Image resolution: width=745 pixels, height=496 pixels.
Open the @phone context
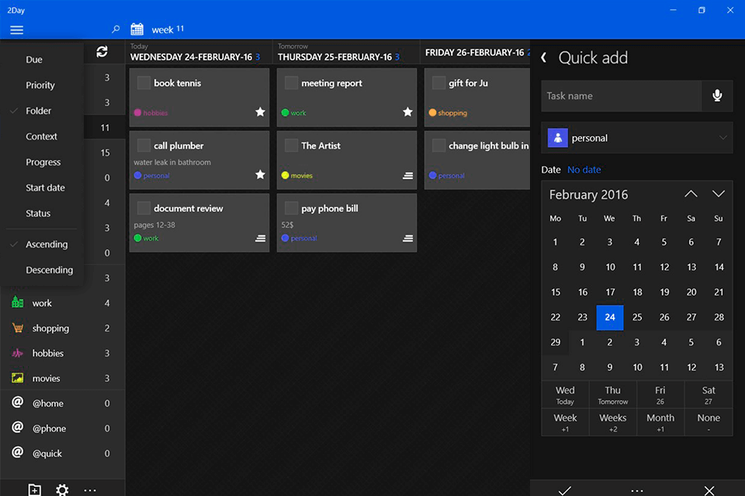tap(62, 428)
